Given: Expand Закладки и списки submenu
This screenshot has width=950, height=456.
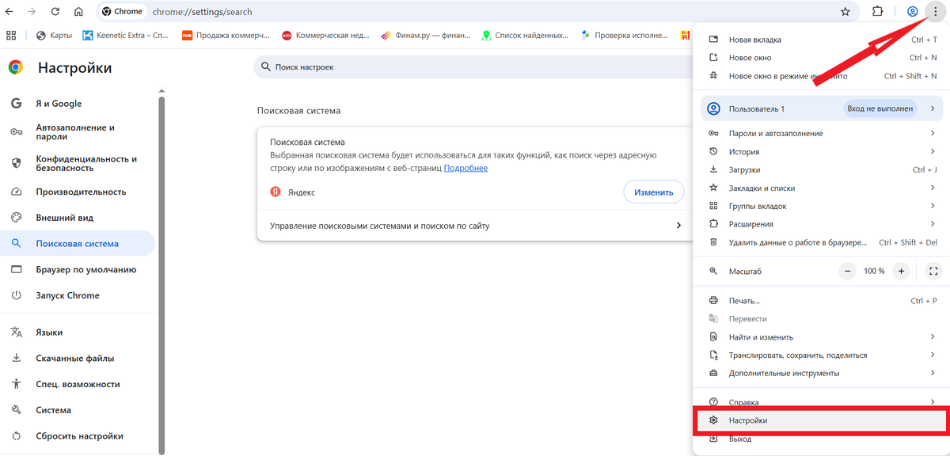Looking at the screenshot, I should click(x=761, y=188).
